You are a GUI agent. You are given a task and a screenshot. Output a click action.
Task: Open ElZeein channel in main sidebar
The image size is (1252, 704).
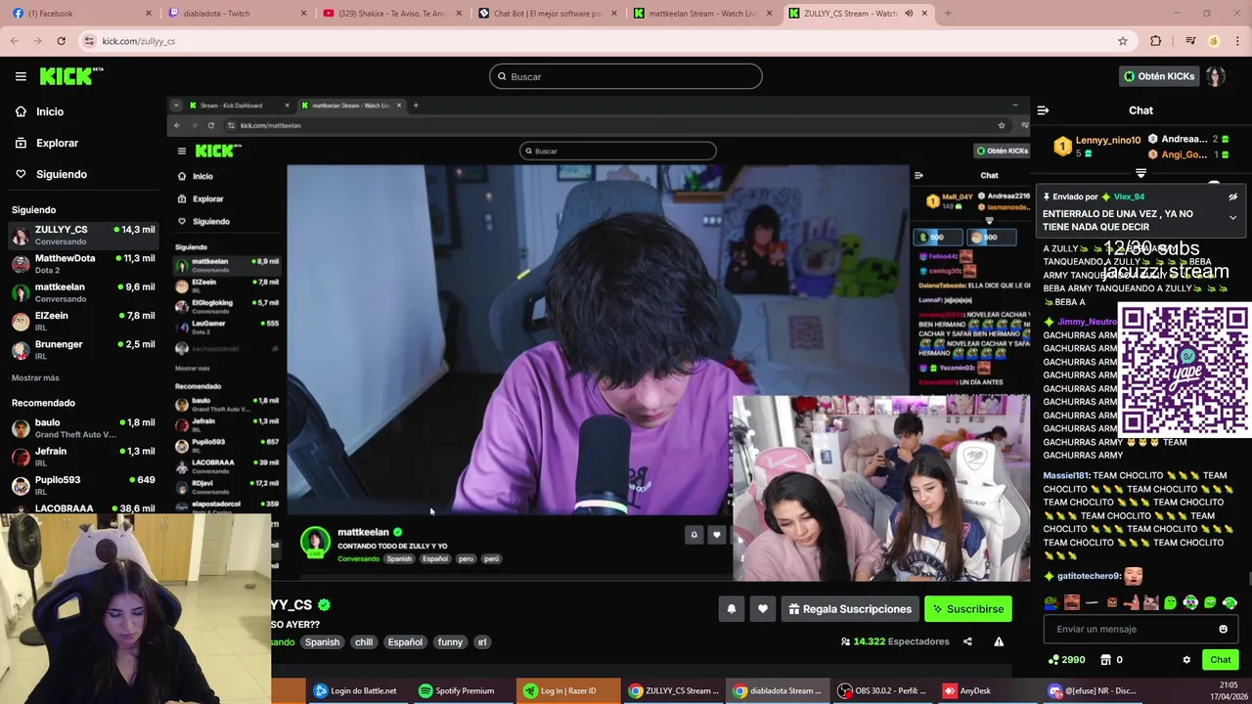click(x=83, y=321)
